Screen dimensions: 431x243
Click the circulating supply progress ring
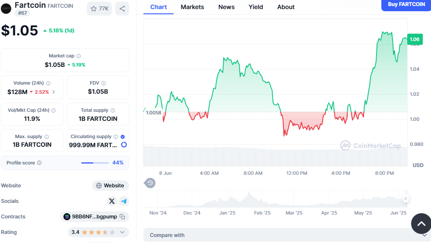[x=124, y=145]
